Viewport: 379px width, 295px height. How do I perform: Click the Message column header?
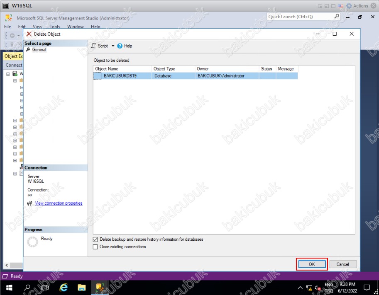[x=287, y=69]
